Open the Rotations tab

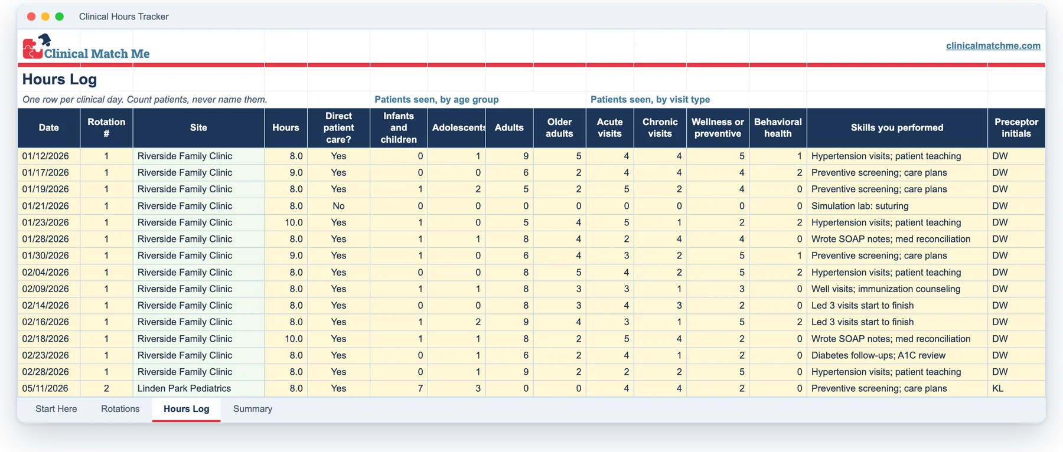tap(120, 409)
